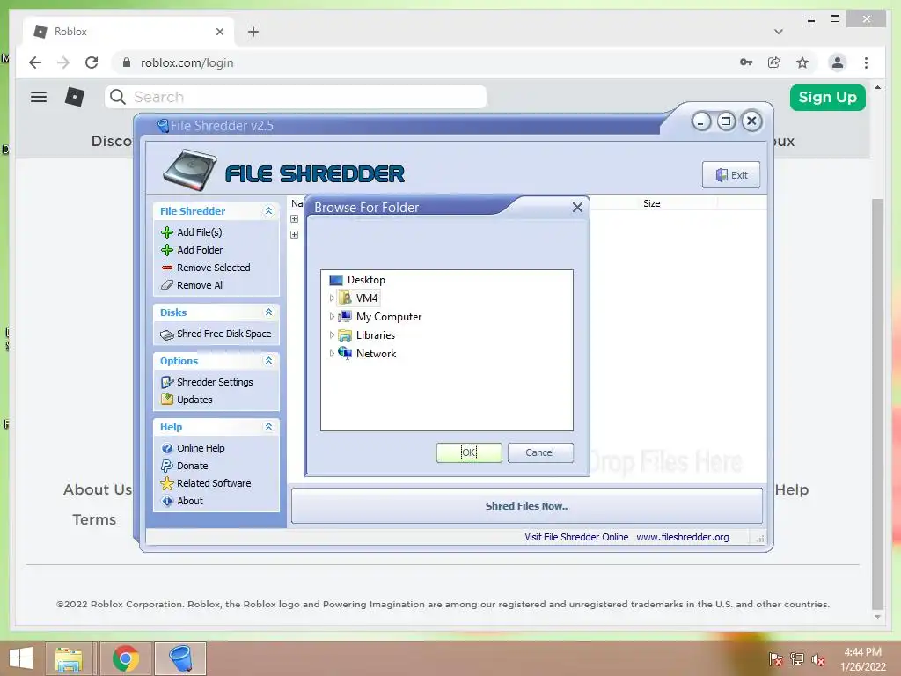
Task: Click the Updates icon
Action: (166, 400)
